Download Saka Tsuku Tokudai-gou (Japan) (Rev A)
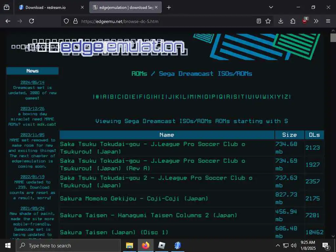This screenshot has width=336, height=252. [x=153, y=165]
